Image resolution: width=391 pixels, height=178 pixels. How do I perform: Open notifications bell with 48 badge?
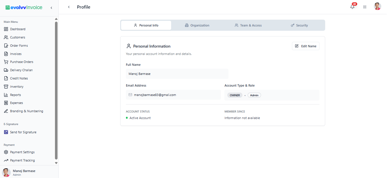tap(352, 7)
